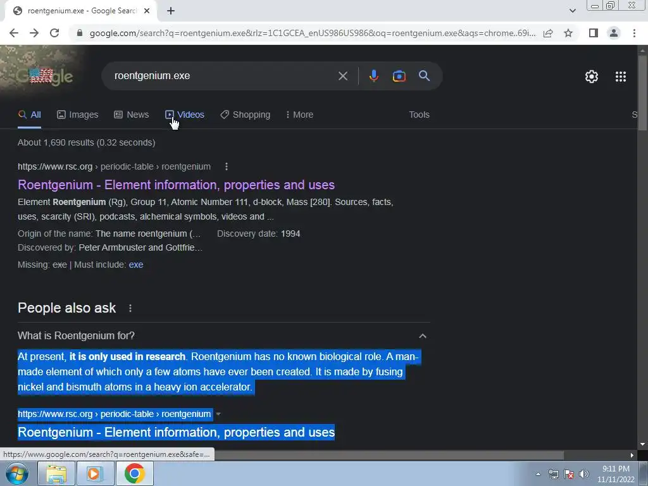
Task: Open the Chrome side panel icon
Action: pos(594,33)
